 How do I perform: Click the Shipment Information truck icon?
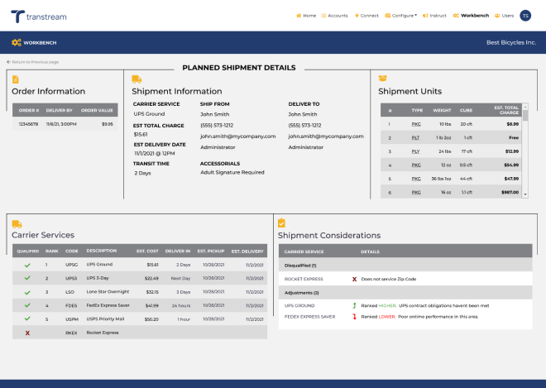click(x=136, y=79)
